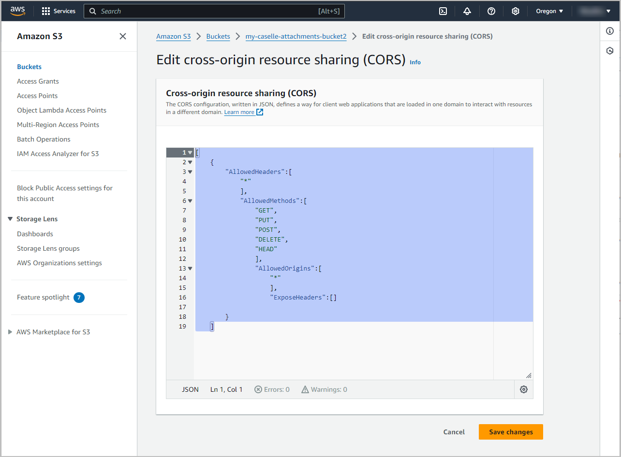Click Ln 1, Col 1 status entry
The image size is (621, 457).
226,389
